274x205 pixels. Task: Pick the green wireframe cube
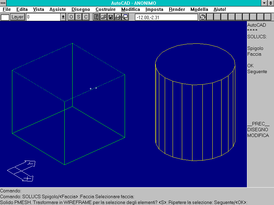pos(68,104)
